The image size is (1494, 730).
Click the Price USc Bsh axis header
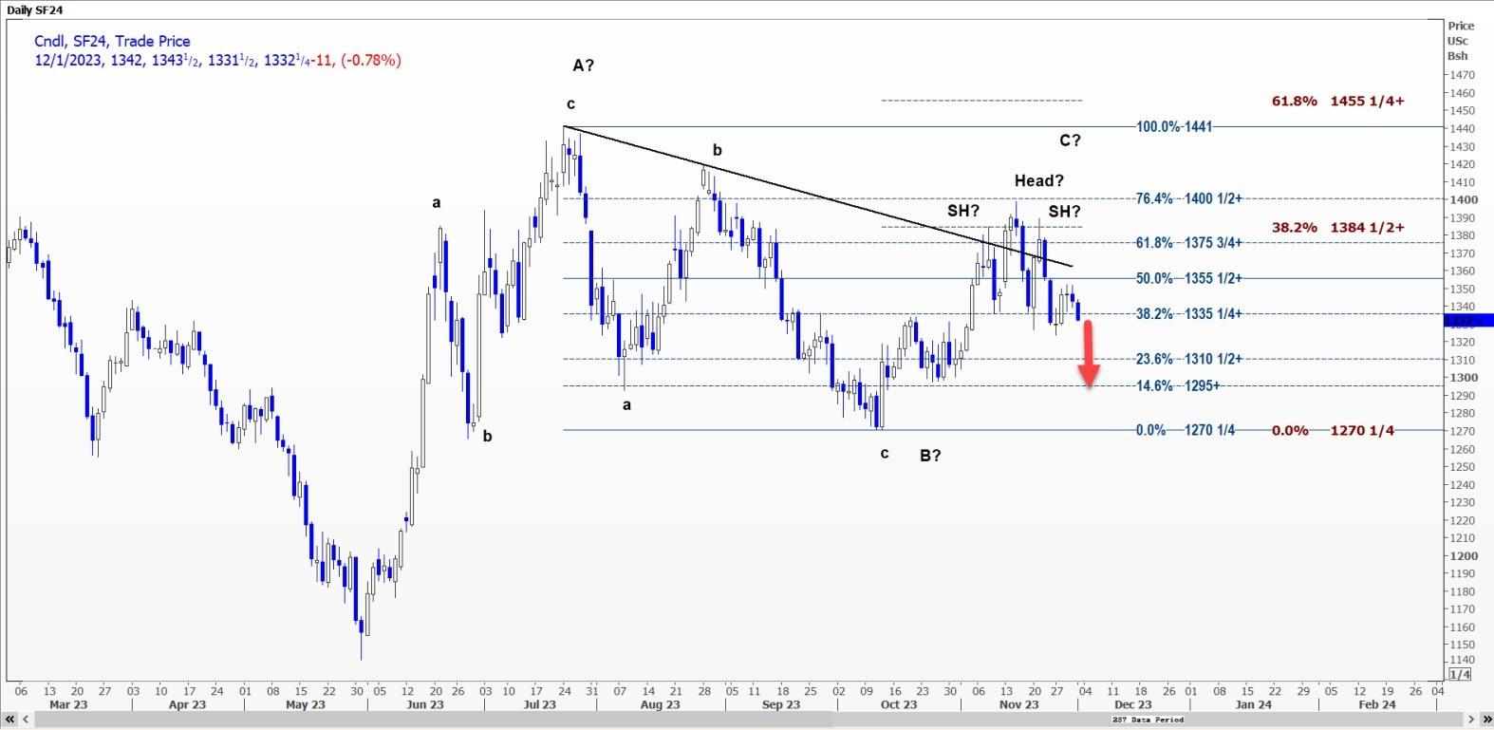(1460, 41)
